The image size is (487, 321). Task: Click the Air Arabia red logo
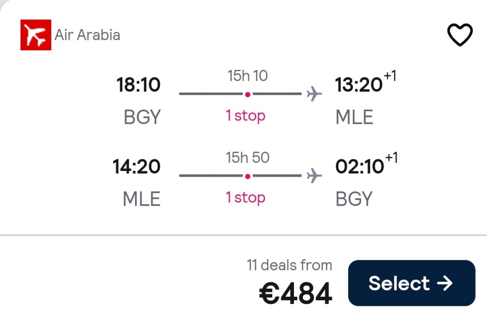[x=36, y=35]
